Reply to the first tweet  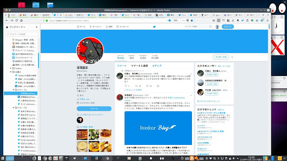click(x=126, y=86)
